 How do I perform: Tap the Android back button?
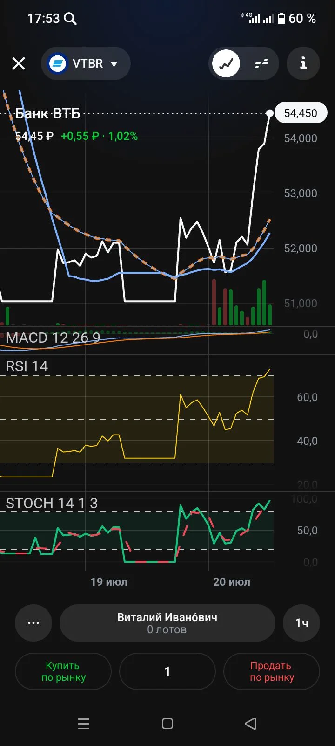(251, 724)
